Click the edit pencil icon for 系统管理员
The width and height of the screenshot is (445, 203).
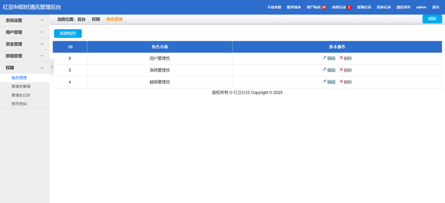click(324, 70)
